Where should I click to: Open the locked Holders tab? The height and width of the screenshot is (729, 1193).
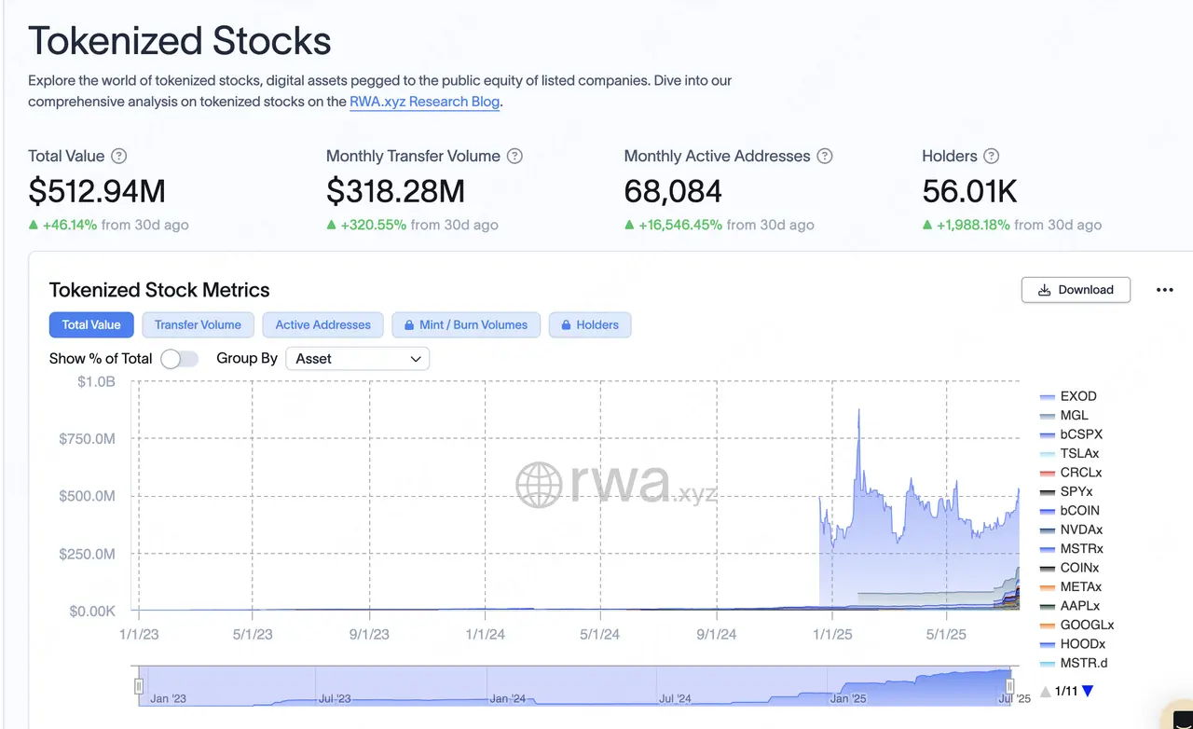(590, 324)
